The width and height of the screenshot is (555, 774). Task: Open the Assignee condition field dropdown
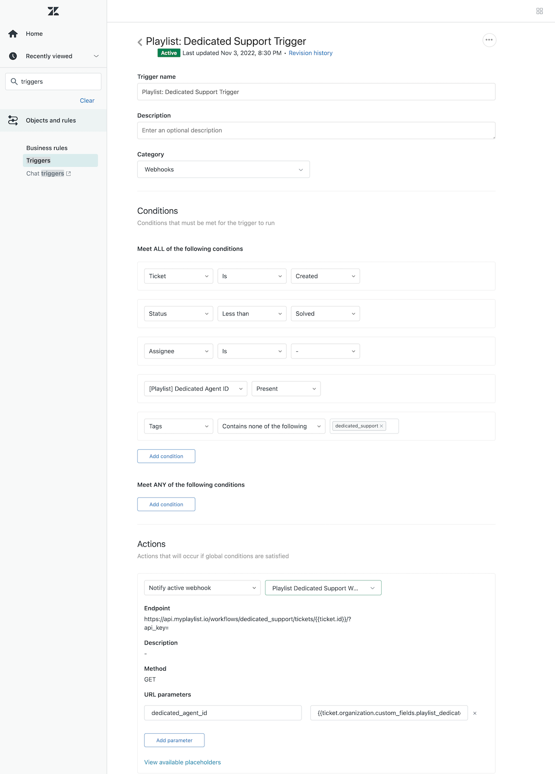coord(179,351)
